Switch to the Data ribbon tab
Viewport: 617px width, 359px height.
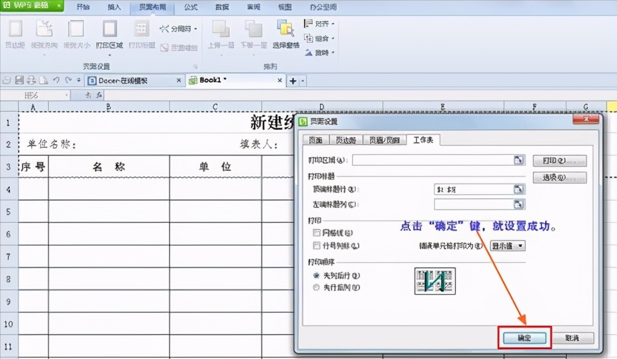[222, 7]
